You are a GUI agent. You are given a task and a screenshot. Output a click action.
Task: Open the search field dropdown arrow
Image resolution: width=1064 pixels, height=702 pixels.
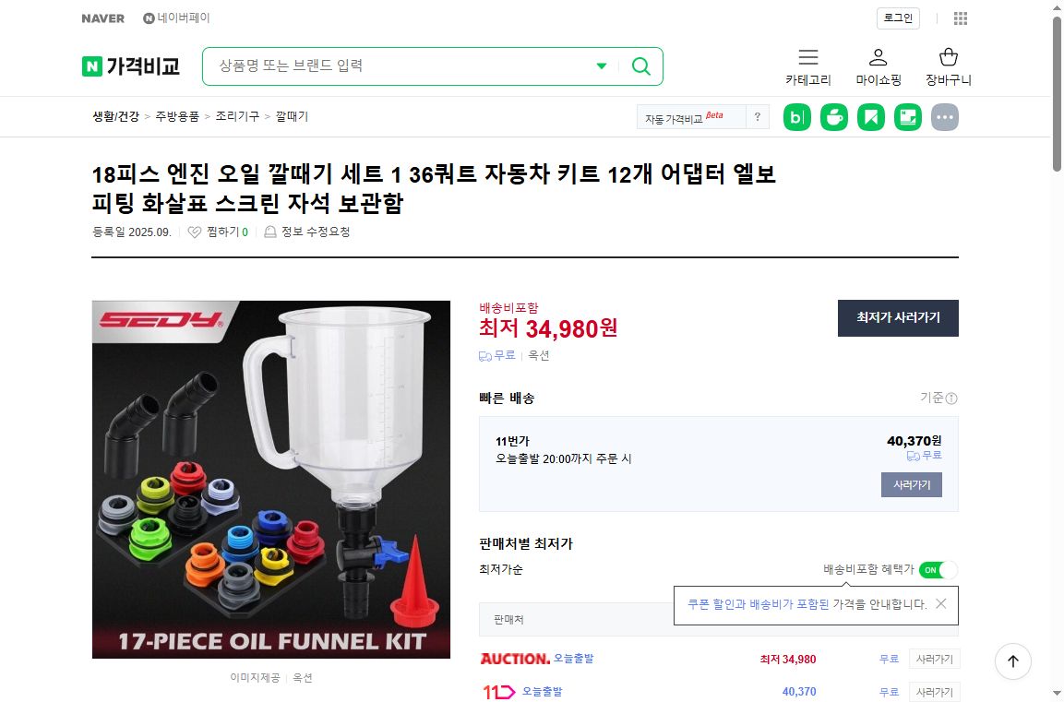tap(602, 65)
